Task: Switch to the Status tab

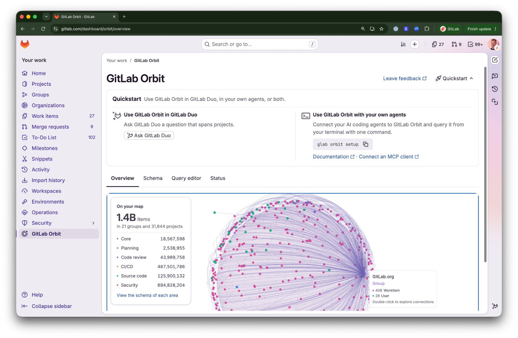Action: pos(218,178)
